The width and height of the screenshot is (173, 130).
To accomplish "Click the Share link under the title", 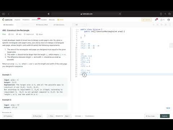I will tap(40, 34).
